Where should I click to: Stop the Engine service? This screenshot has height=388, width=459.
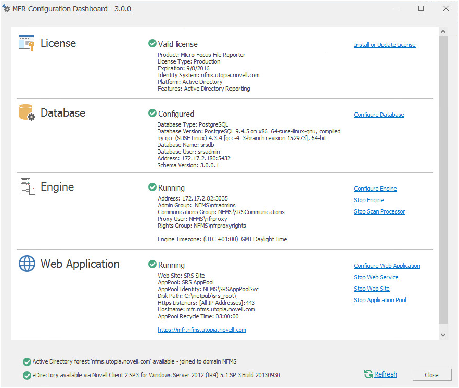[x=368, y=199]
